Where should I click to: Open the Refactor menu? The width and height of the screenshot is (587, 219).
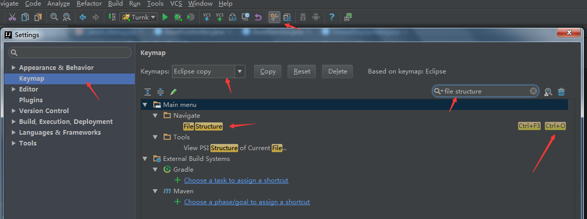(89, 4)
